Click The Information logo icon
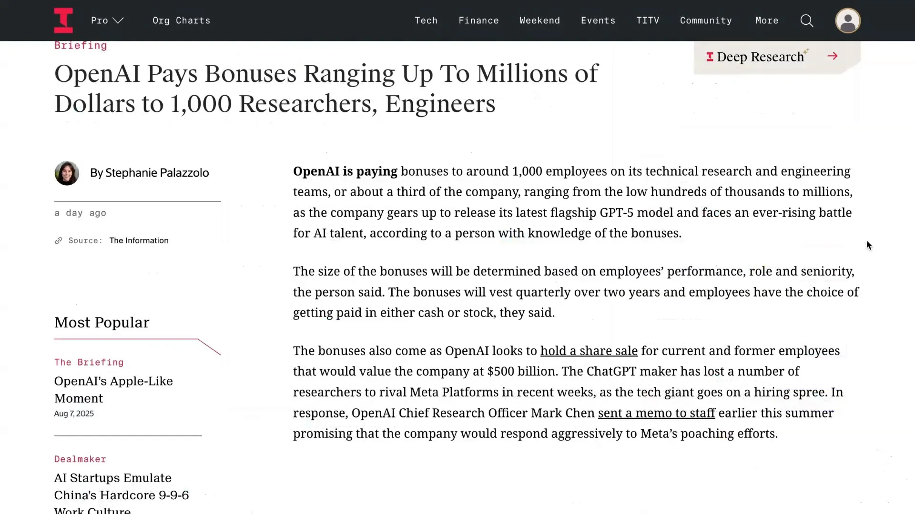The image size is (915, 514). coord(63,20)
